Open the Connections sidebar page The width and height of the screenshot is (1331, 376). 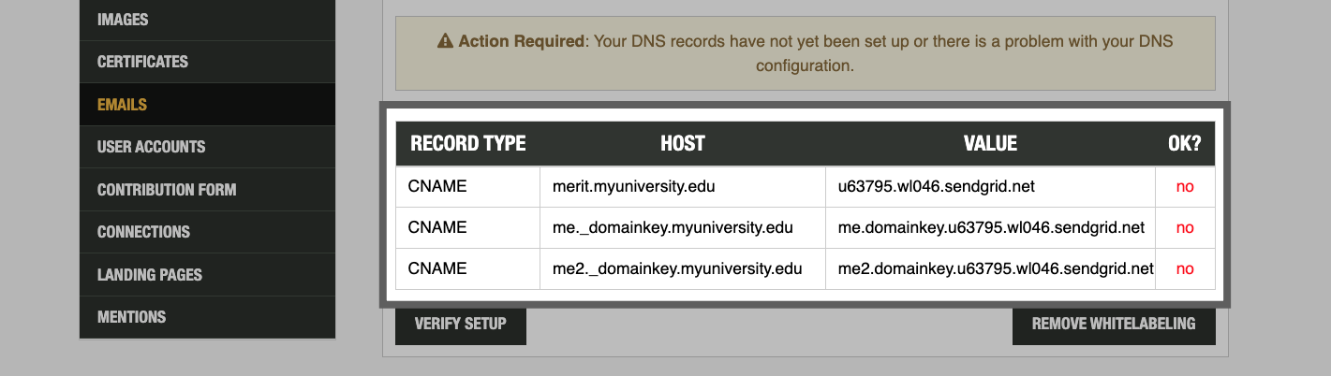tap(143, 232)
